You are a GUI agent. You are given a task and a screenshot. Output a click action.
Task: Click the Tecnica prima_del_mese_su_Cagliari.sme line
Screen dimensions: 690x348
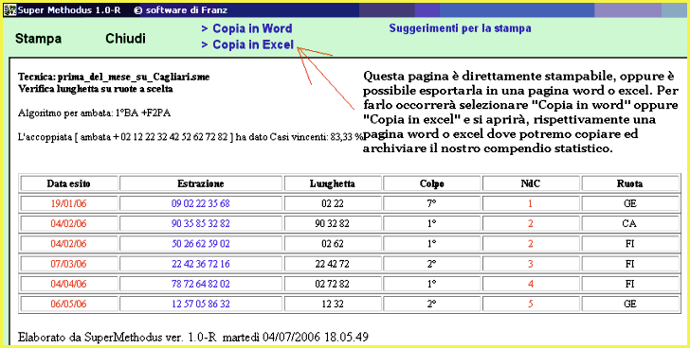(114, 78)
